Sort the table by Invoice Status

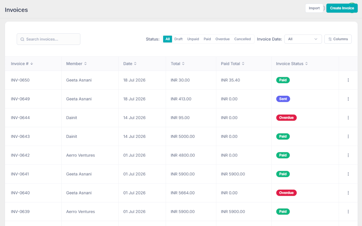[306, 64]
